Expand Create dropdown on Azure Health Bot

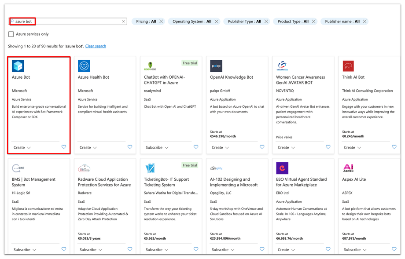click(x=88, y=148)
